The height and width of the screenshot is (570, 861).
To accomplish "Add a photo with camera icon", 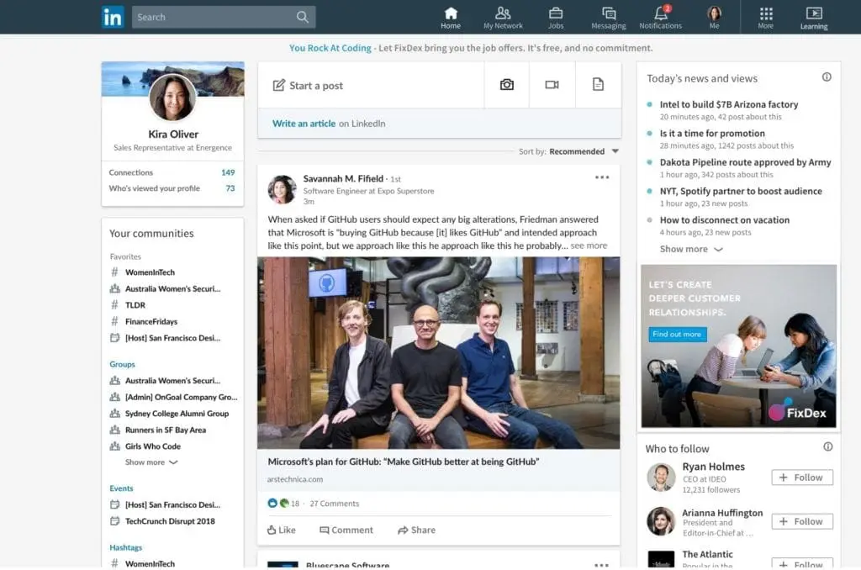I will (507, 85).
